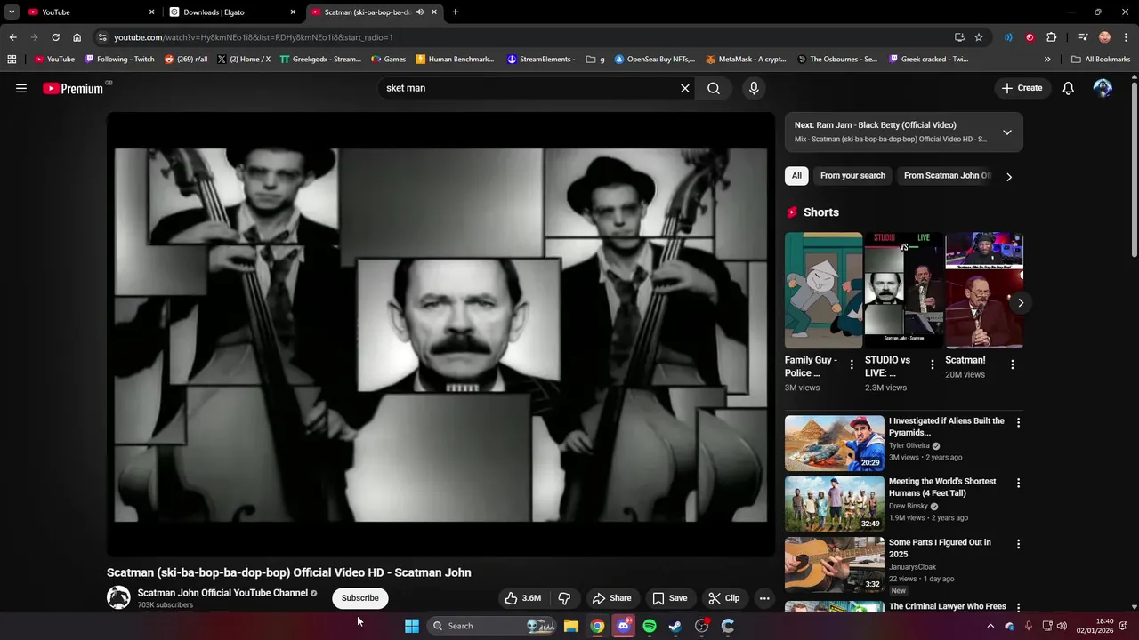Open Spotify from the taskbar
The width and height of the screenshot is (1139, 640).
coord(650,626)
